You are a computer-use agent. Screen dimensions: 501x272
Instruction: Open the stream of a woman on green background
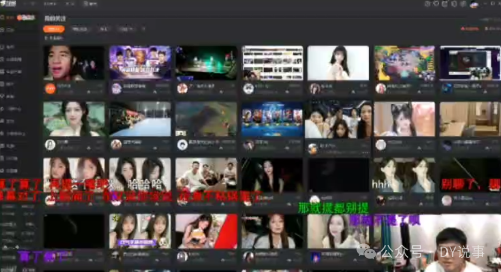click(74, 119)
